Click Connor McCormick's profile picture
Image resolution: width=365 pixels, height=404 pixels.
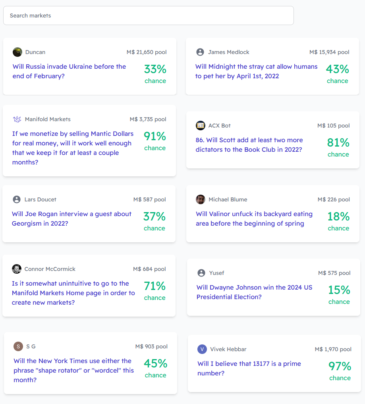click(17, 269)
